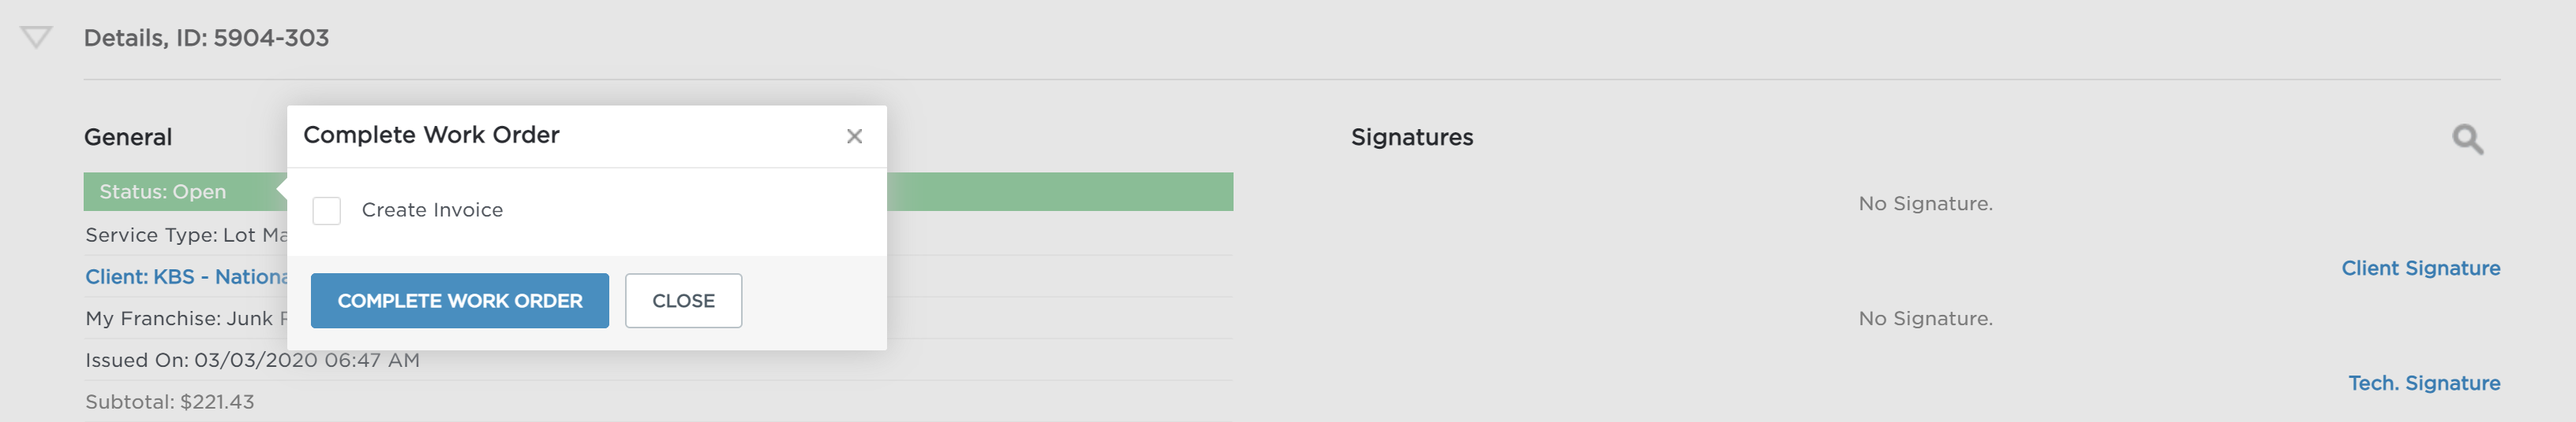
Task: Open the Client: KBS - National link
Action: pyautogui.click(x=186, y=276)
